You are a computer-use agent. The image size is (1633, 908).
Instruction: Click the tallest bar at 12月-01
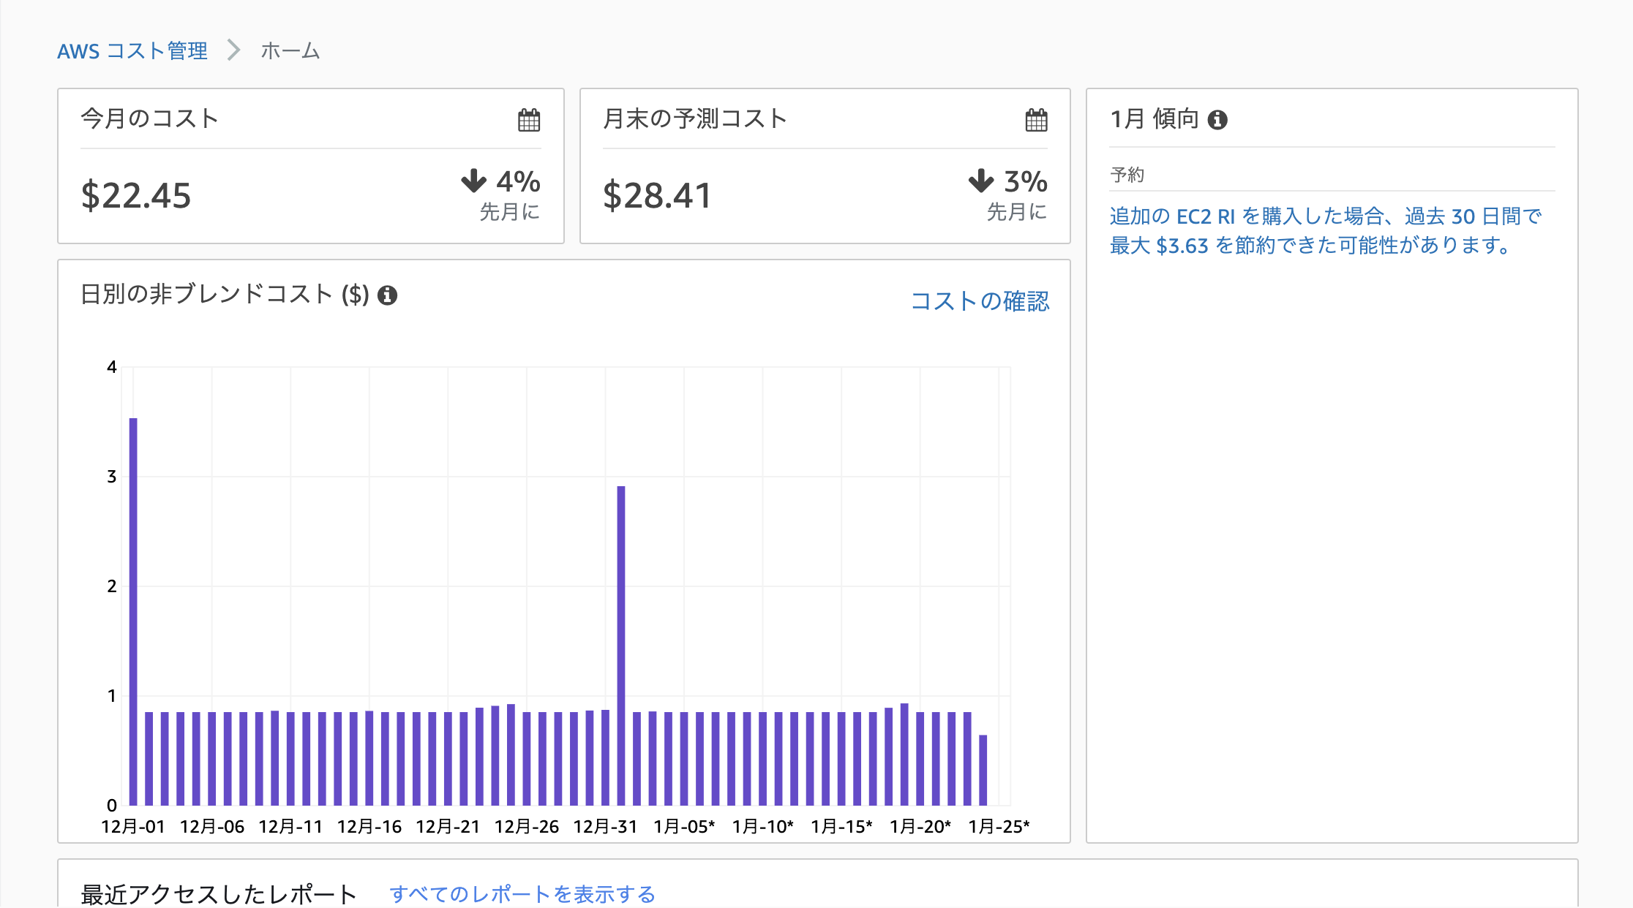point(133,611)
